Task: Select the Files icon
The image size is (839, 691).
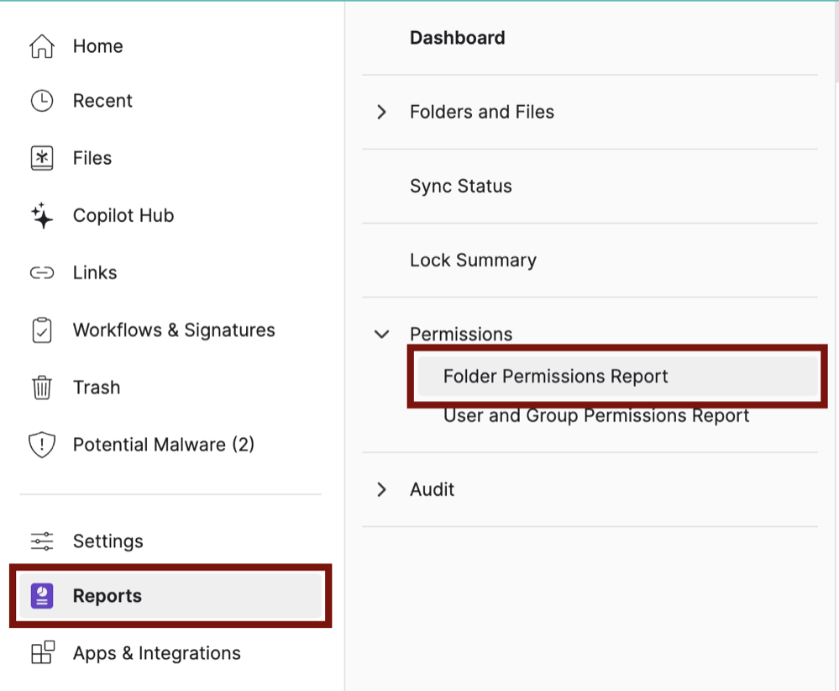Action: point(40,157)
